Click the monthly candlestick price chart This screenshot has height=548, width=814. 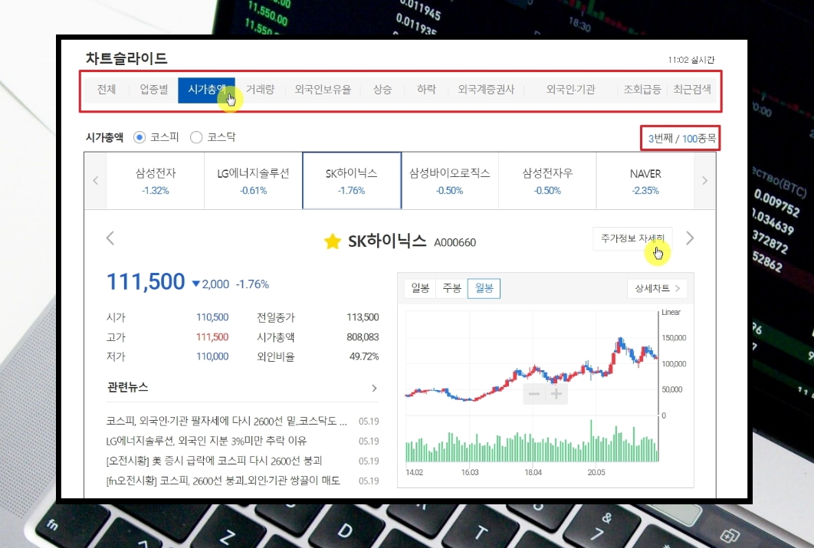click(531, 363)
